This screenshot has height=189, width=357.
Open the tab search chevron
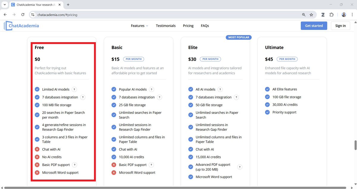[x=4, y=5]
